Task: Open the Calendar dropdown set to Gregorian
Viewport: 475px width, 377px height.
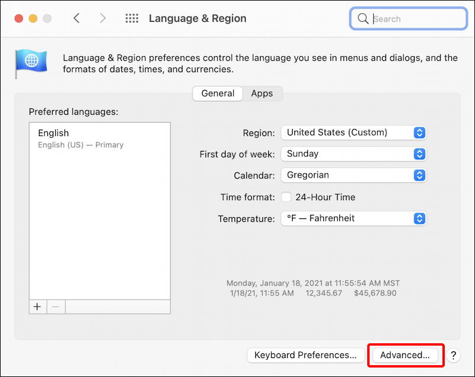Action: (353, 175)
